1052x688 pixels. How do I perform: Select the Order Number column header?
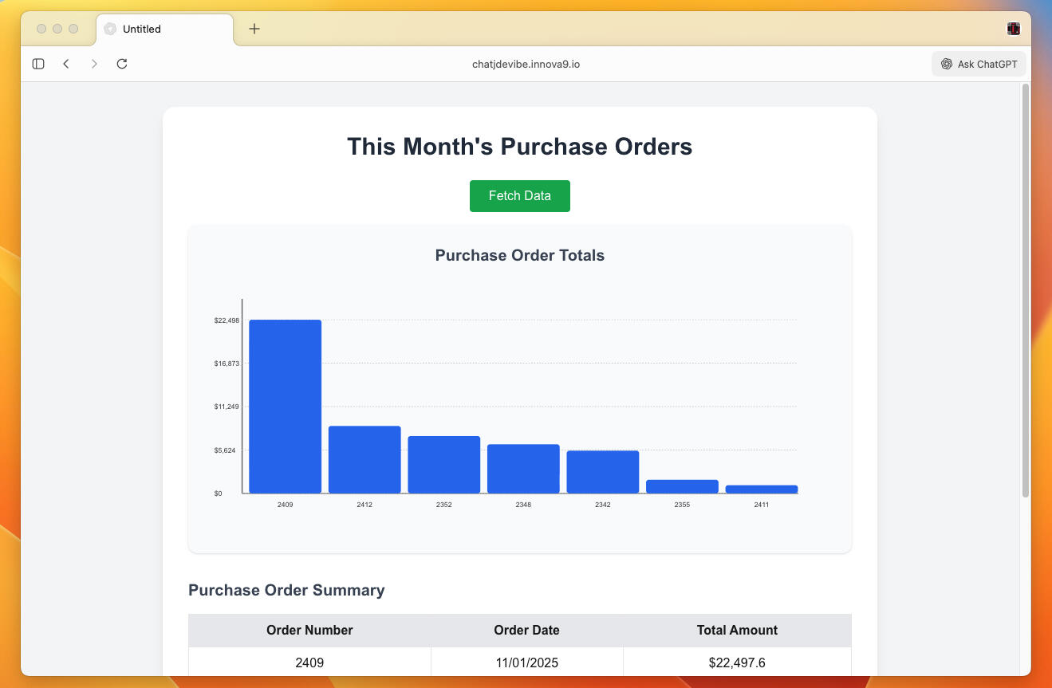309,630
